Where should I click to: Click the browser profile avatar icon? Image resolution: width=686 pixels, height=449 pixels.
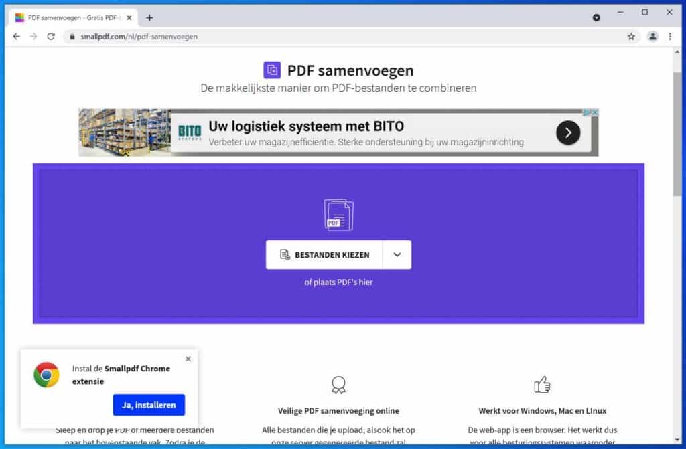pos(653,37)
